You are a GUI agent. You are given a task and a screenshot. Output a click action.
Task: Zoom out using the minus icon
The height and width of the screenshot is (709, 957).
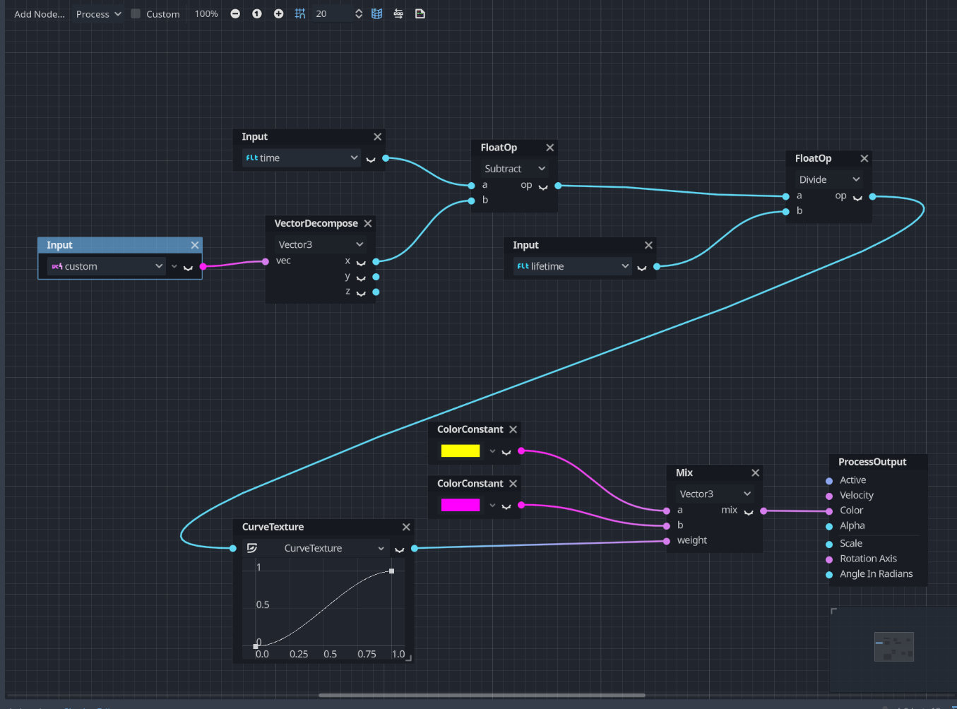pyautogui.click(x=234, y=13)
